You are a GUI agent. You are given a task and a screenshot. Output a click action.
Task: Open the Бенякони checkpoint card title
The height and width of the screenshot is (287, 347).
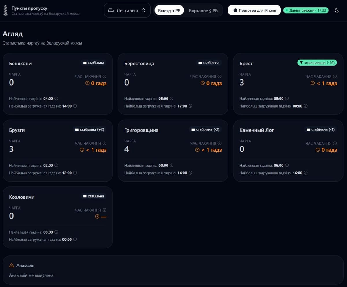20,64
